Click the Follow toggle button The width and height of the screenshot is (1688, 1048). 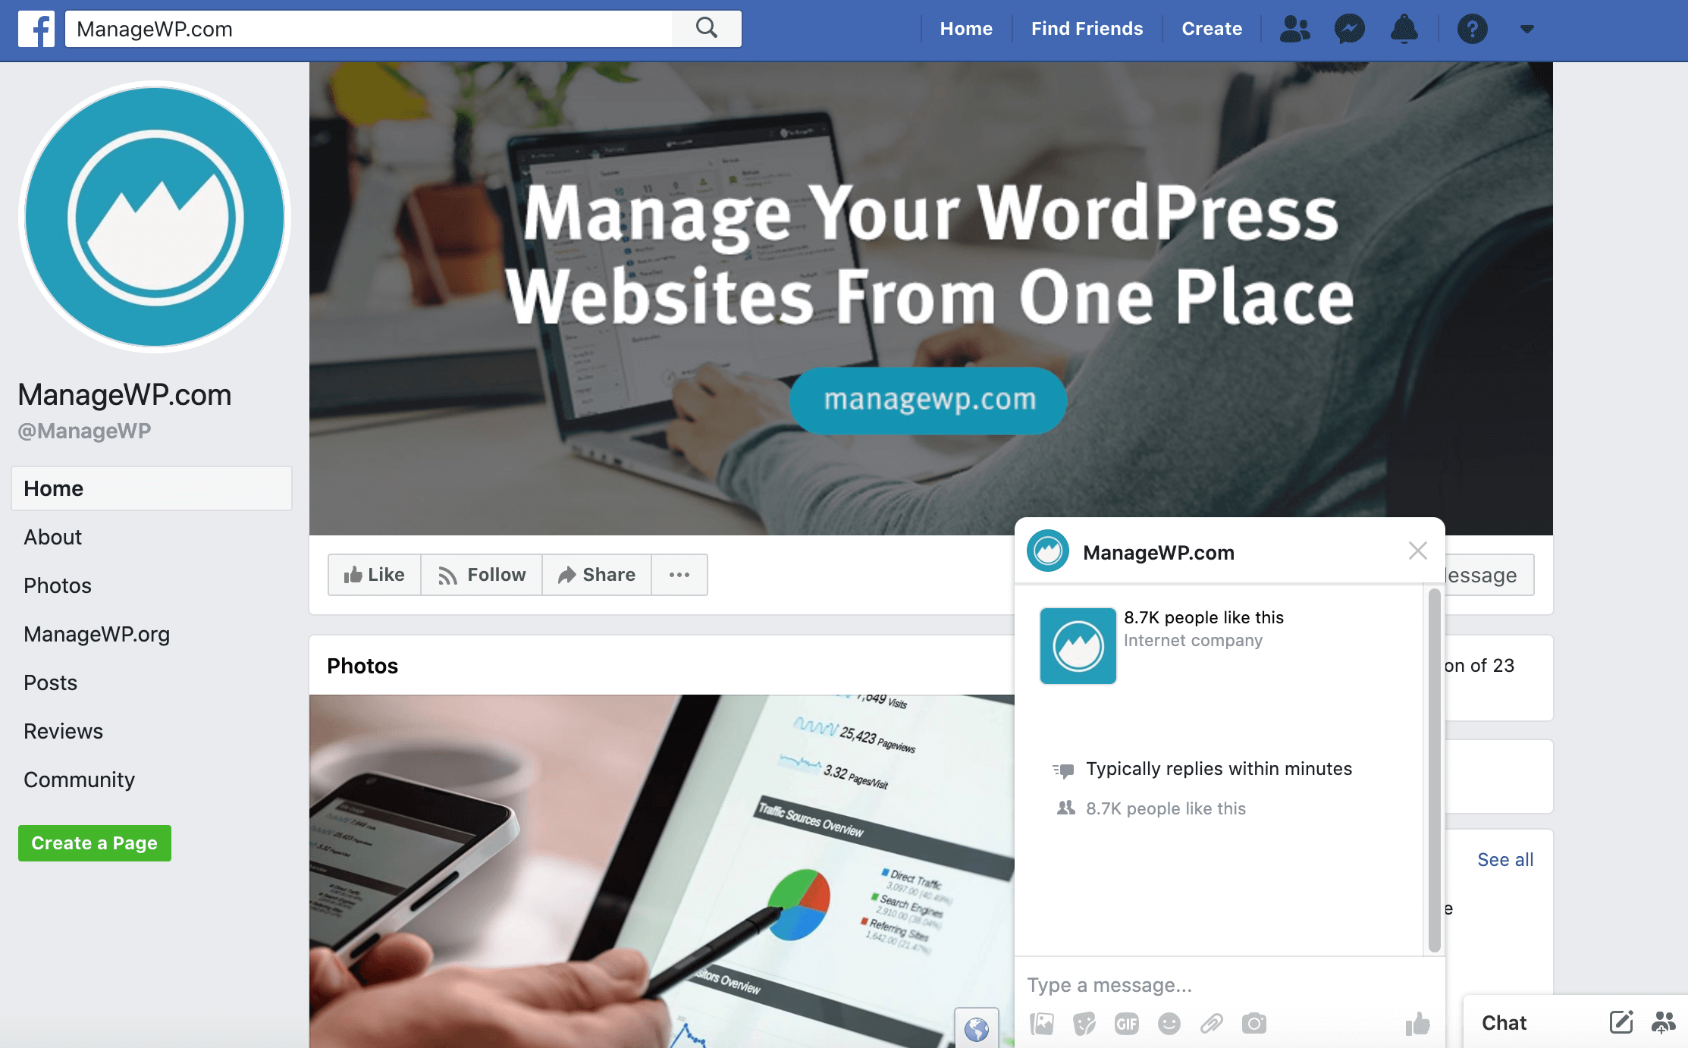(481, 573)
